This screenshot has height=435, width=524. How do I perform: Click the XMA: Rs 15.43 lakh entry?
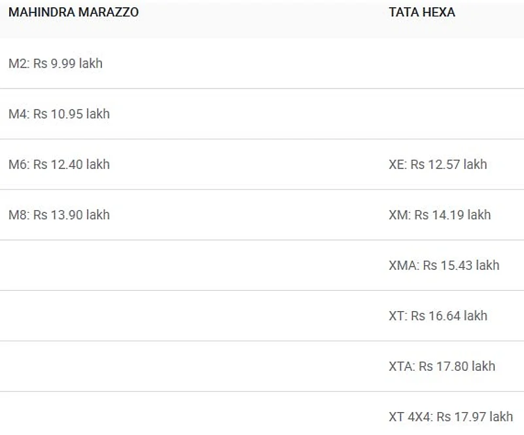444,265
